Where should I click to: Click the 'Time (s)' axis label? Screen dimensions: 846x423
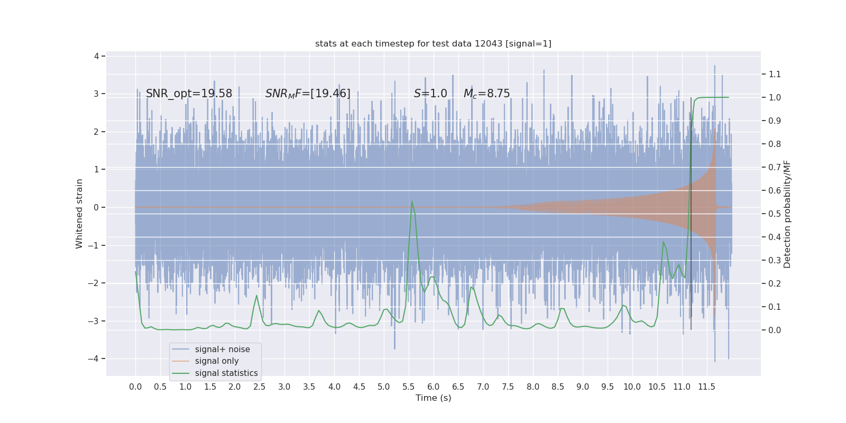tap(434, 398)
